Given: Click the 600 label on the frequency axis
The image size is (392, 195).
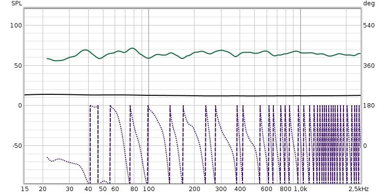Looking at the screenshot, I should tap(267, 189).
